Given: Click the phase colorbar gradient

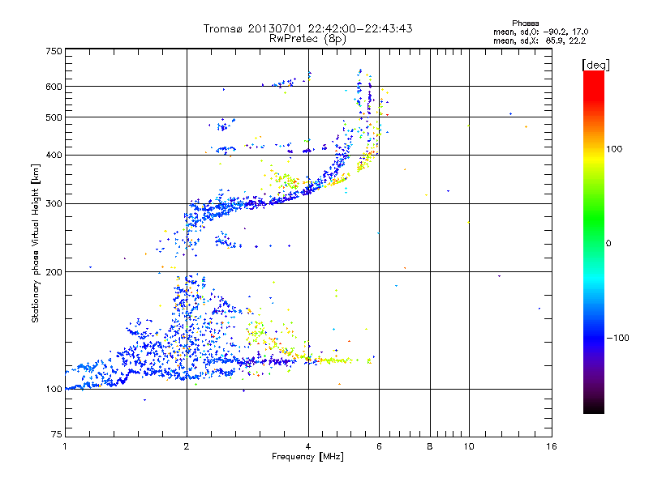Looking at the screenshot, I should point(594,241).
